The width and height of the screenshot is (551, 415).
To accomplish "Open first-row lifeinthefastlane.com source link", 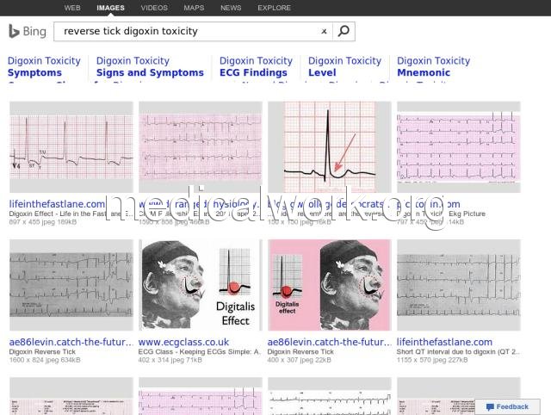I will pos(57,204).
